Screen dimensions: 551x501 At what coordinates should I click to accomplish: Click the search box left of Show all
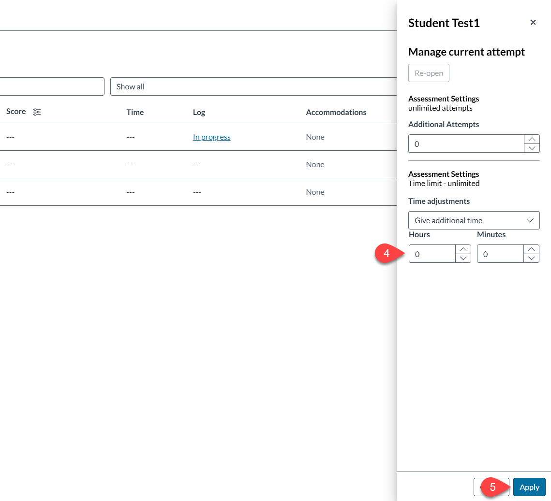(x=51, y=86)
